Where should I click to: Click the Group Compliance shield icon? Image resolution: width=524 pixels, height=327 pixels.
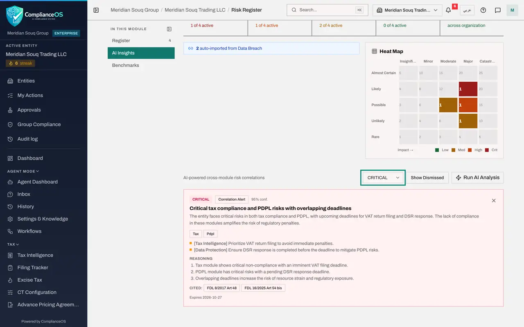click(x=10, y=124)
